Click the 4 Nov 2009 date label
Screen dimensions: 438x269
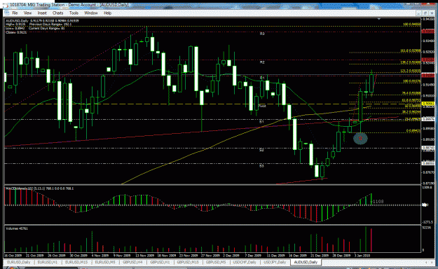100,255
